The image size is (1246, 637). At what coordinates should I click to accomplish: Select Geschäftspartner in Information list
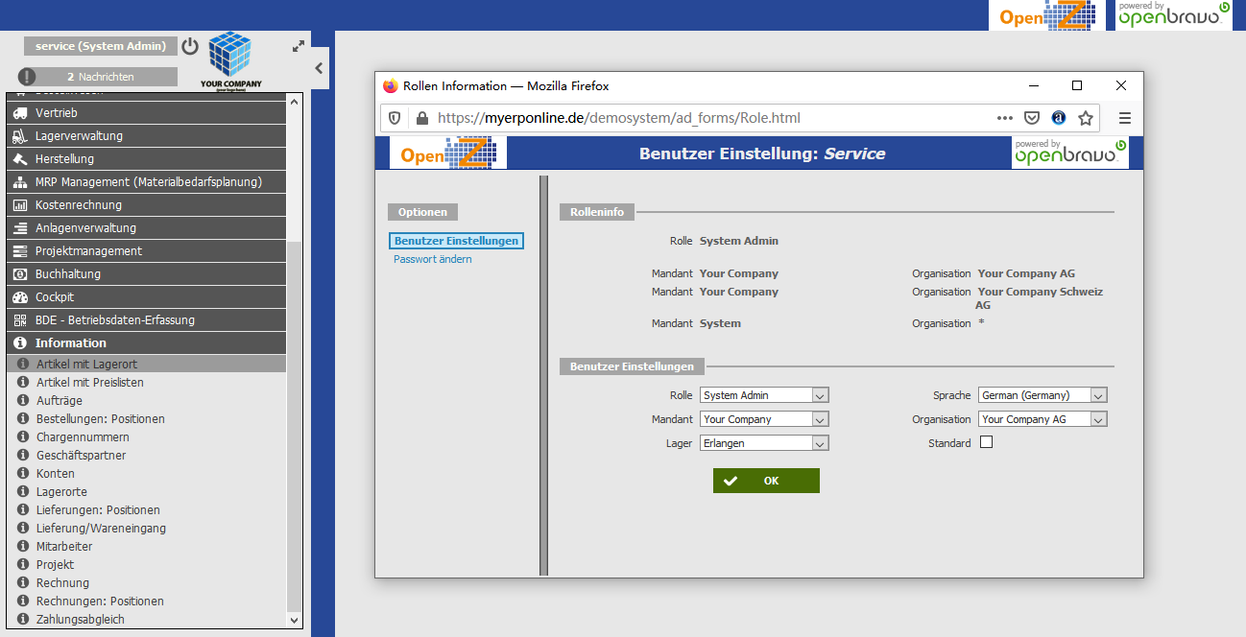(x=82, y=456)
